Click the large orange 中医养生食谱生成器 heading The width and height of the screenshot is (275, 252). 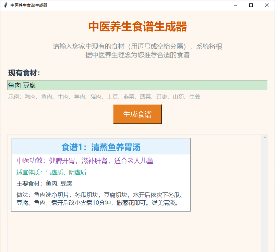pos(137,27)
